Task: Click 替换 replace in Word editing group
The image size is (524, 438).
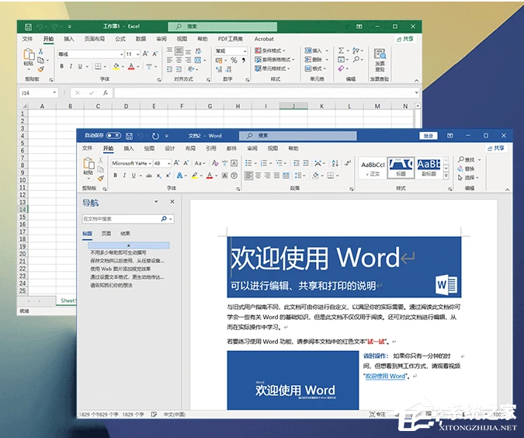Action: pyautogui.click(x=466, y=169)
